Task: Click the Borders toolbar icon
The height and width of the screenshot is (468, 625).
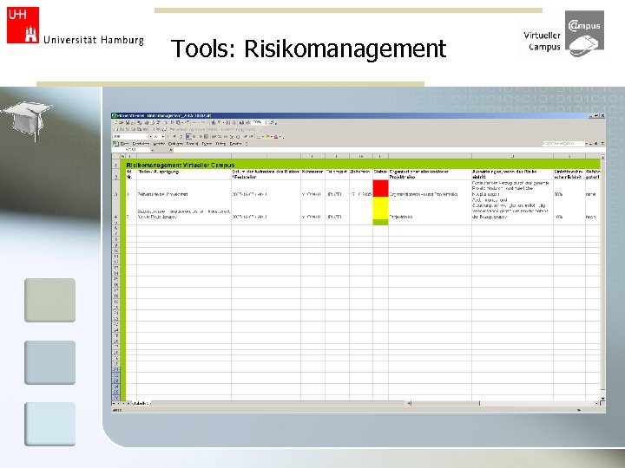Action: [x=259, y=137]
